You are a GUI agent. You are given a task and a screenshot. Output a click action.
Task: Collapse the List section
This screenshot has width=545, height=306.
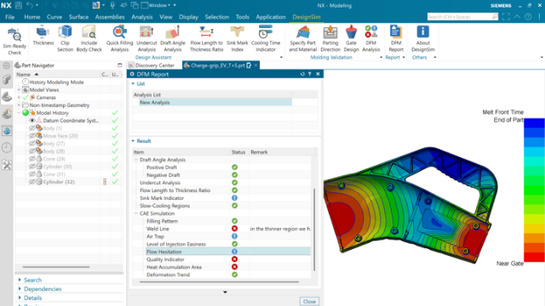[133, 83]
